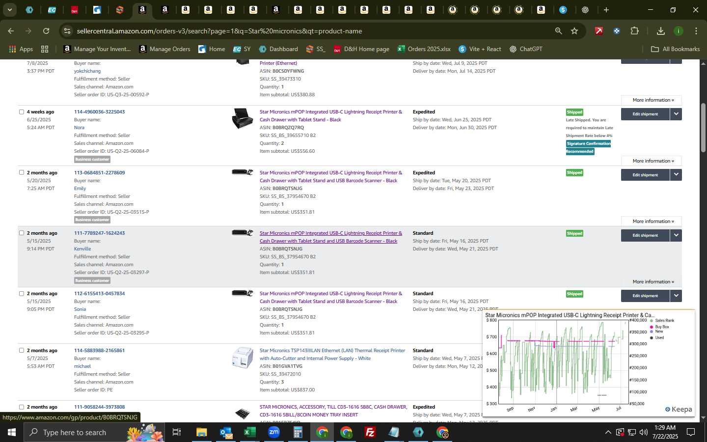Select checkbox for order 111-9058244-3973808

coord(22,407)
